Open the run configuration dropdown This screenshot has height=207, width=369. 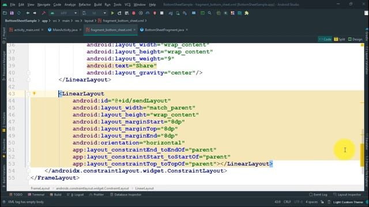pos(64,13)
